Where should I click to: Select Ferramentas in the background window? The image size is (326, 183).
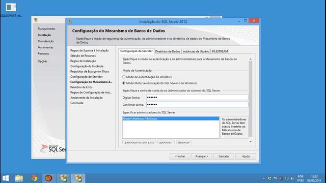pos(45,47)
